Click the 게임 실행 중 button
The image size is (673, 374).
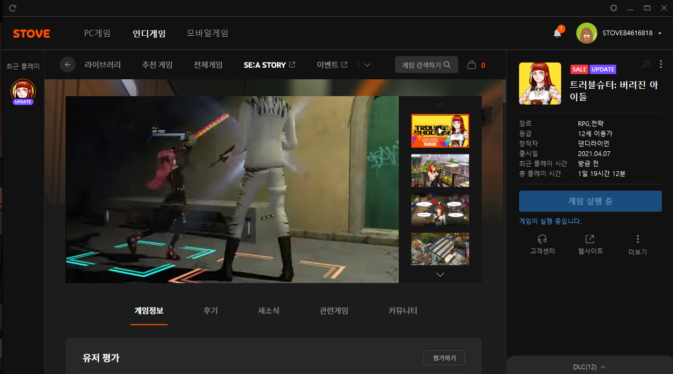pos(590,201)
